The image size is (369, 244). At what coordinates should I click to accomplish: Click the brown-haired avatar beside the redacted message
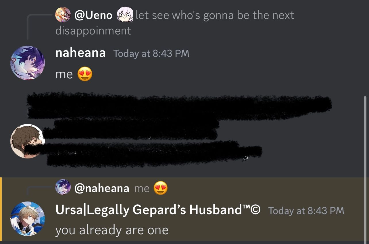[x=27, y=141]
